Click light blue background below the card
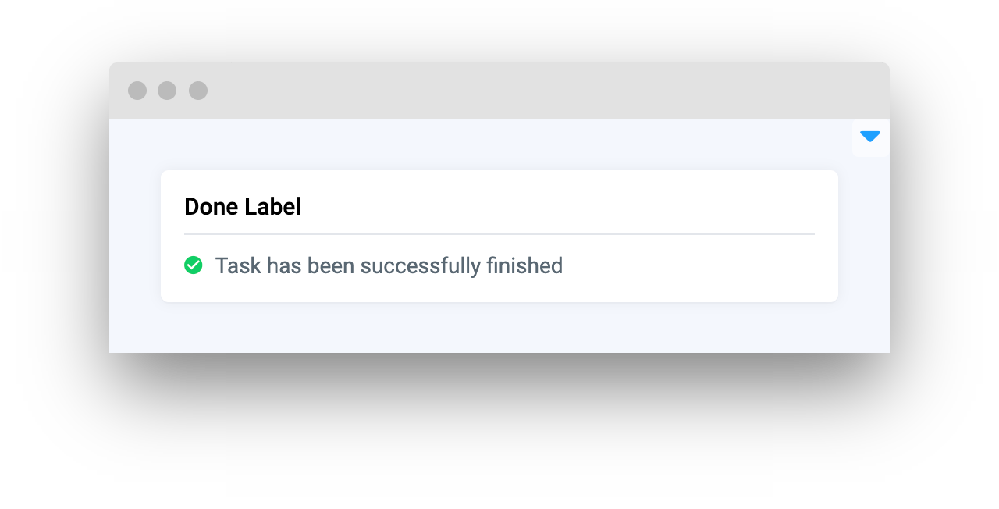Viewport: 999px width, 509px height. (x=499, y=328)
